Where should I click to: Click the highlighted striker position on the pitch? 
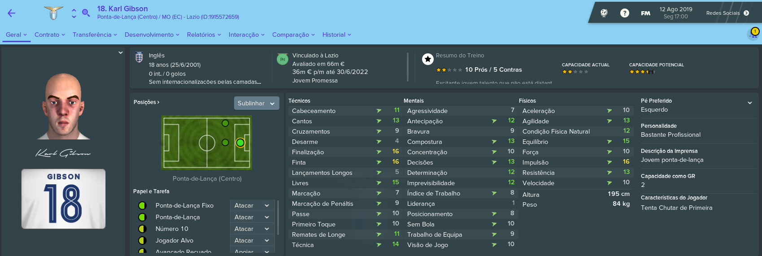tap(240, 143)
